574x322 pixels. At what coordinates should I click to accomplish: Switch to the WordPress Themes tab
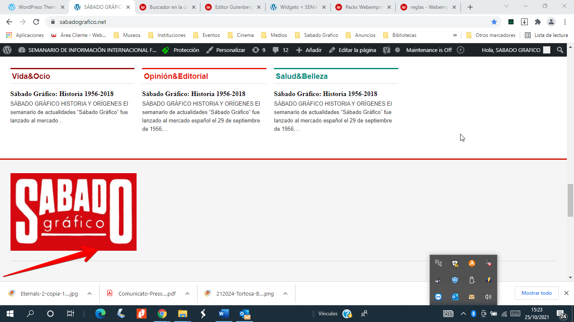click(x=37, y=7)
